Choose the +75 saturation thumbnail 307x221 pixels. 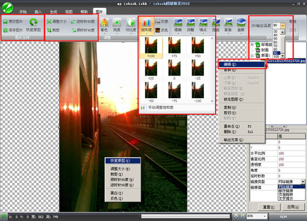point(174,47)
